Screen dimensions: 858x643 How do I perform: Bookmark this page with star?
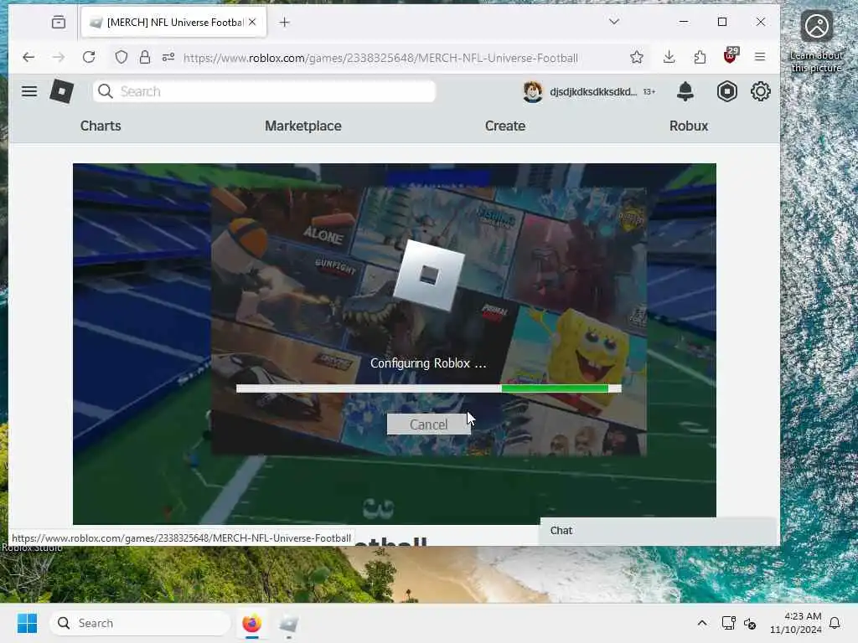tap(637, 57)
